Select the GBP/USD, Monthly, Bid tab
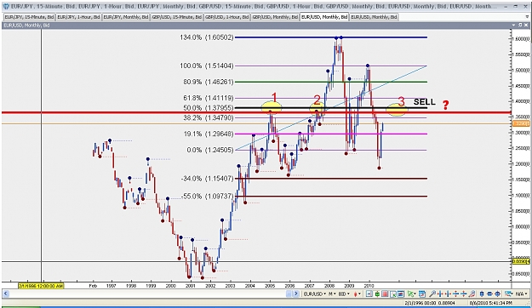The image size is (532, 308). (x=275, y=17)
